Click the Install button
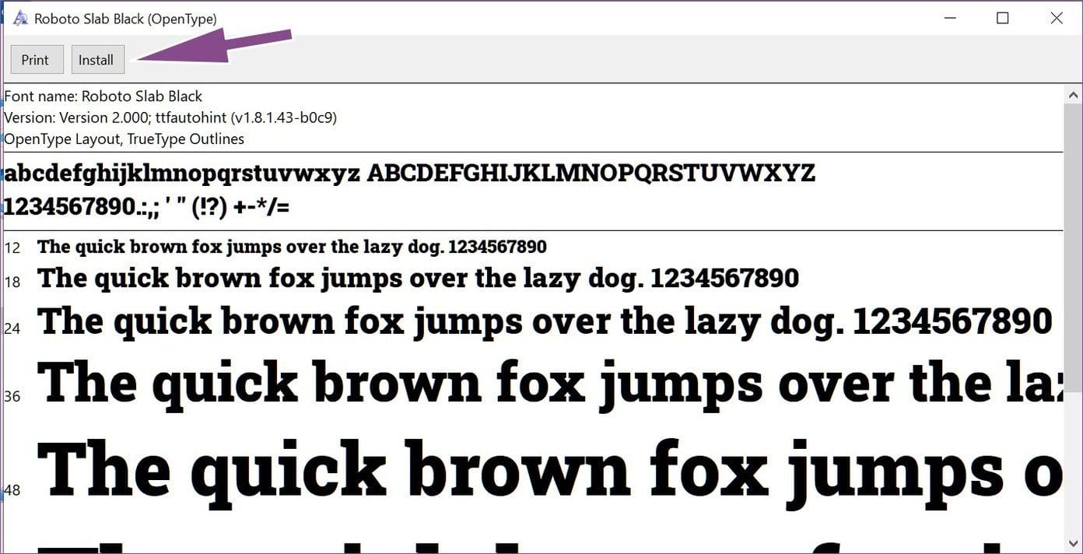1083x554 pixels. pyautogui.click(x=97, y=60)
